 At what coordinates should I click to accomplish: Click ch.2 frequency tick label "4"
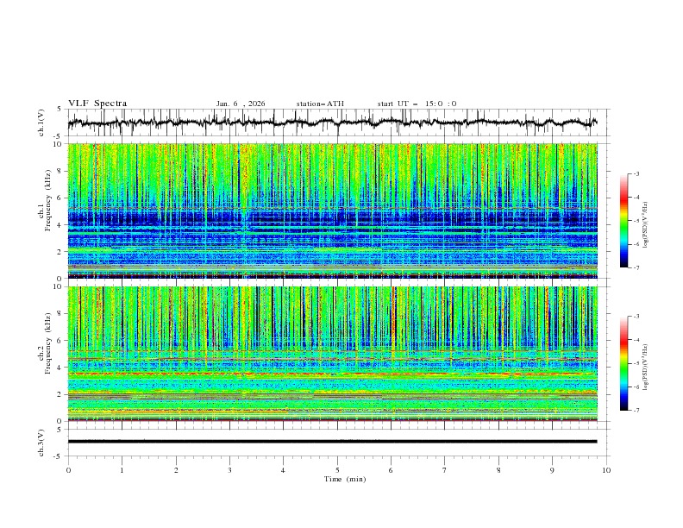pos(60,368)
